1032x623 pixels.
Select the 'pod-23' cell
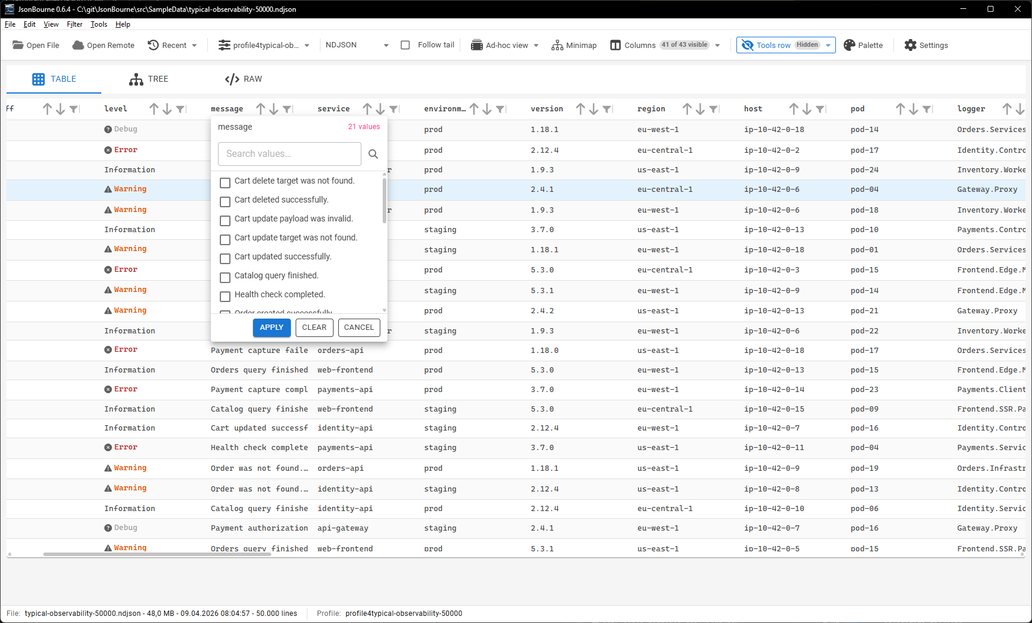coord(865,390)
